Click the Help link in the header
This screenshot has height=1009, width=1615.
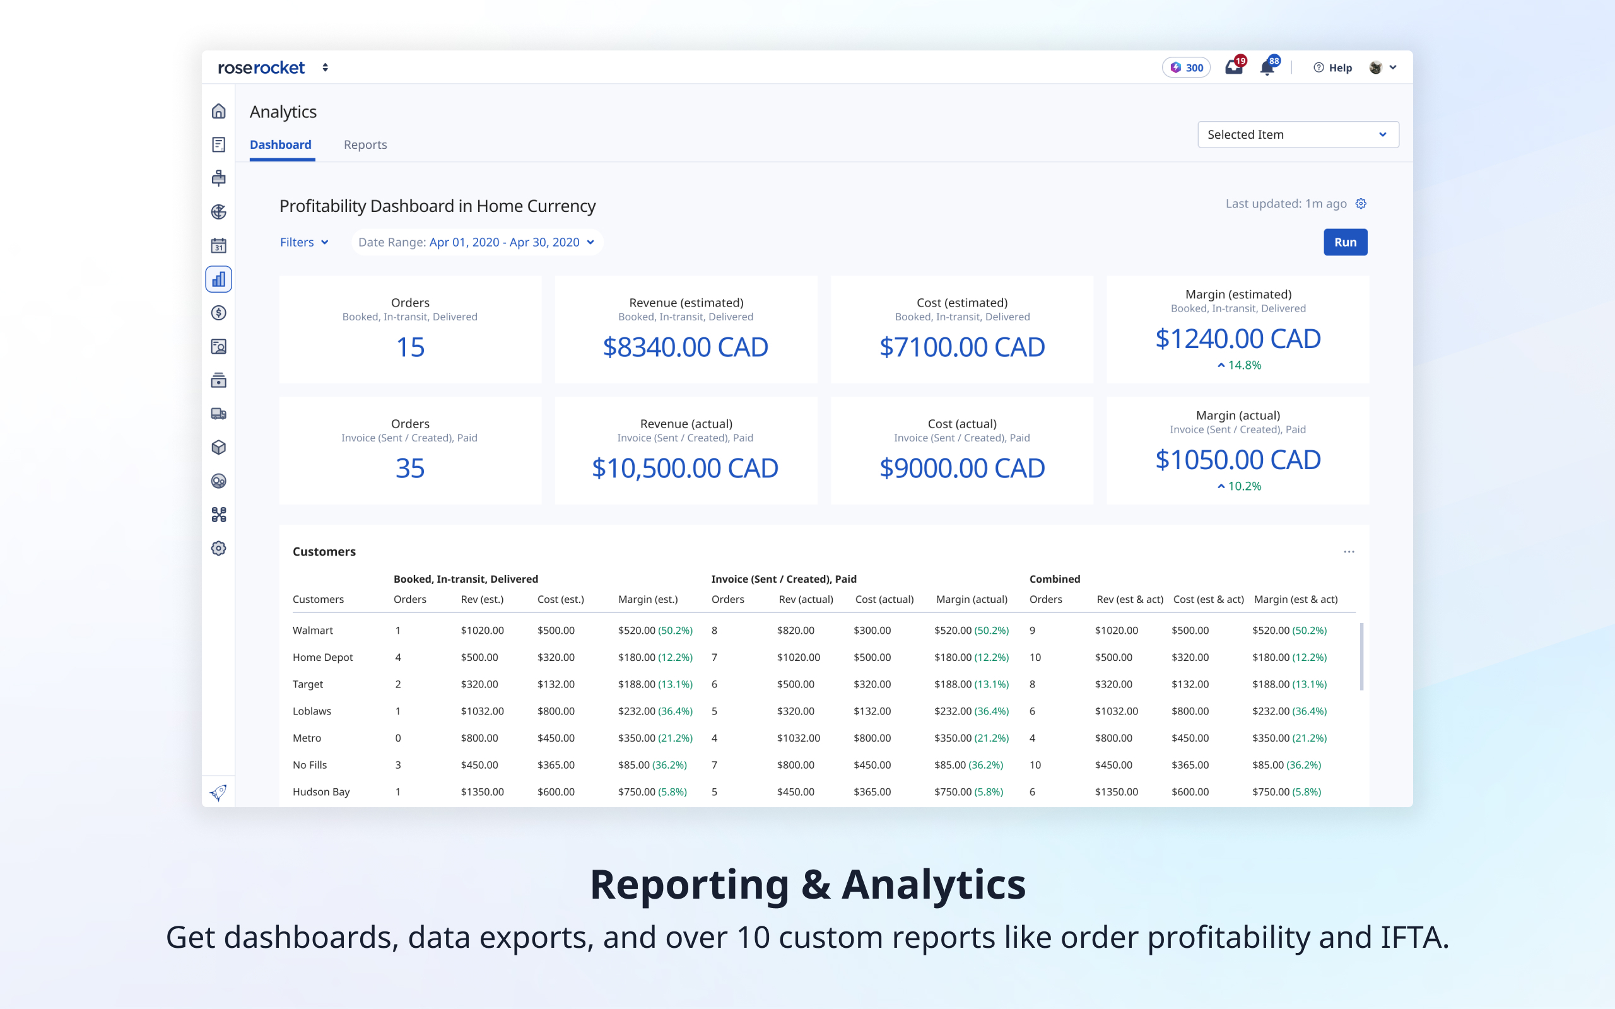pos(1332,67)
